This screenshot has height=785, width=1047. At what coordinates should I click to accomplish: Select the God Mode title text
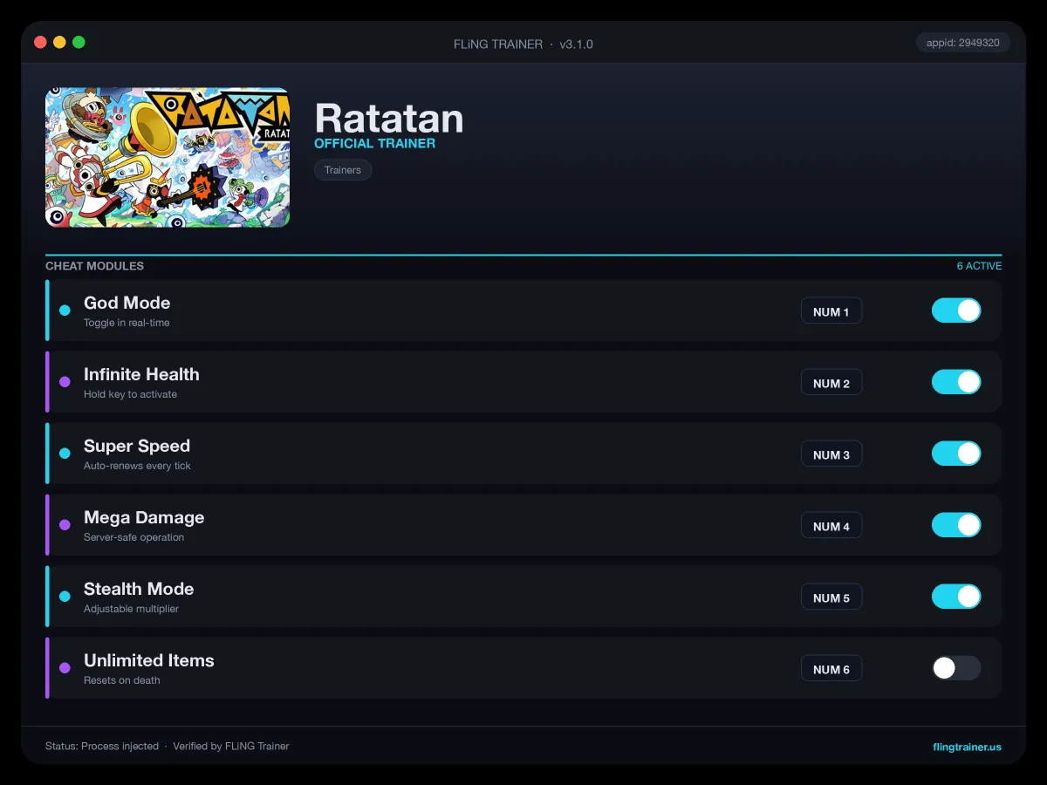click(127, 303)
